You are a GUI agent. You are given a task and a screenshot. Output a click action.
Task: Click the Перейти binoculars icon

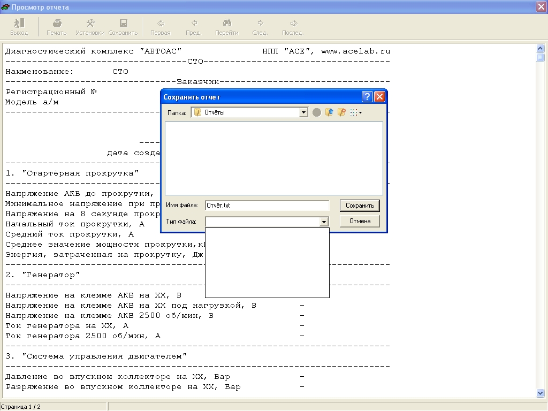pyautogui.click(x=227, y=26)
